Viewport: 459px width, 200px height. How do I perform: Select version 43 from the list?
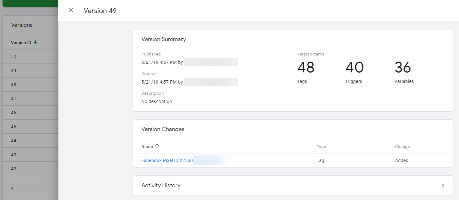[14, 155]
